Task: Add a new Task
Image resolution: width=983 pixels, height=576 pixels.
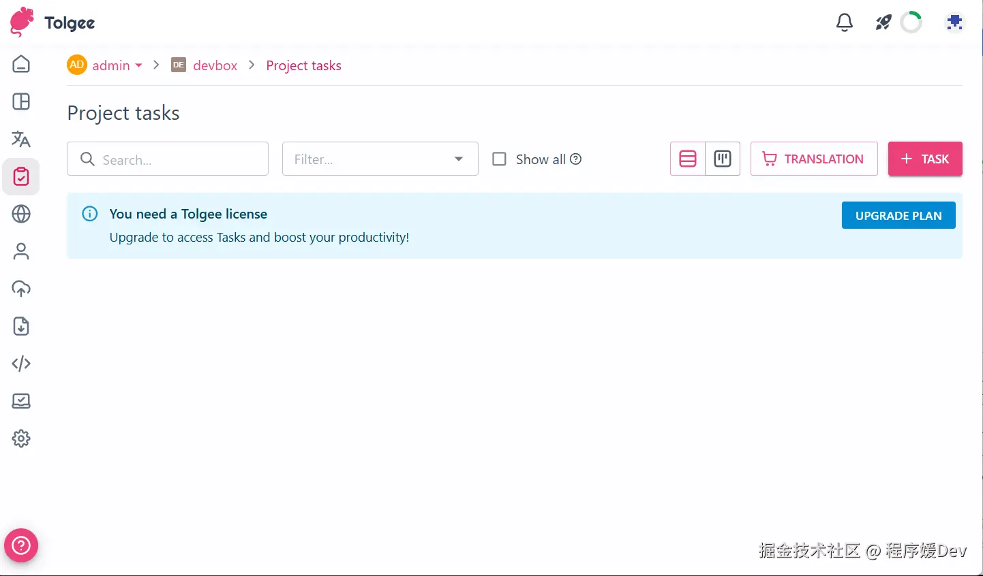Action: [x=925, y=159]
